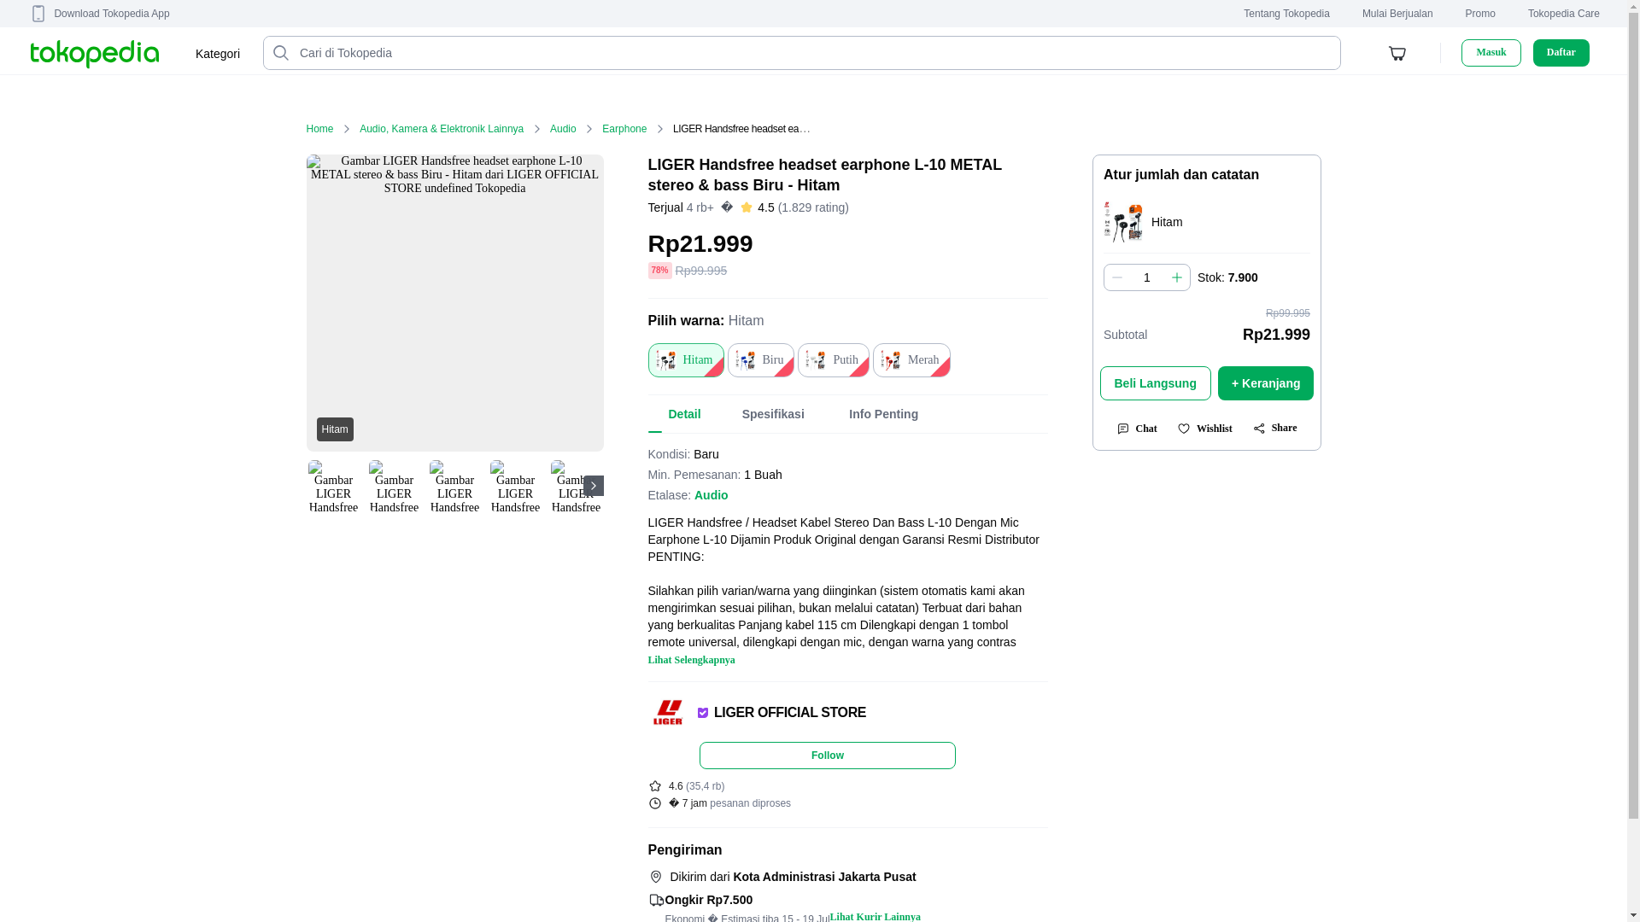Click the clock processing-time icon

pos(655,803)
